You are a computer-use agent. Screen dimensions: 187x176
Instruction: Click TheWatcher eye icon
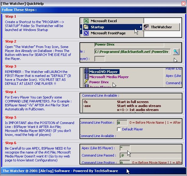pyautogui.click(x=146, y=27)
